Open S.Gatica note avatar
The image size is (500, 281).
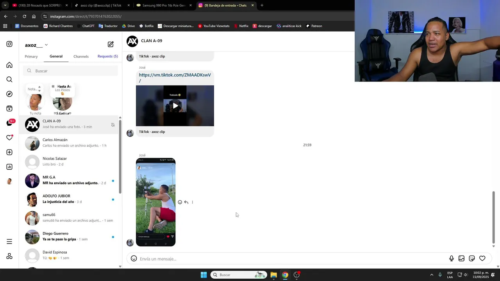[62, 102]
